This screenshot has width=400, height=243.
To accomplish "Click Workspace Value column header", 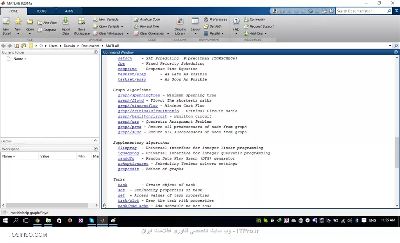I will [x=57, y=156].
